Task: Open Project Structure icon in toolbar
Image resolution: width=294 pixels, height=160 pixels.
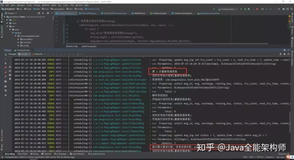Action: point(283,9)
